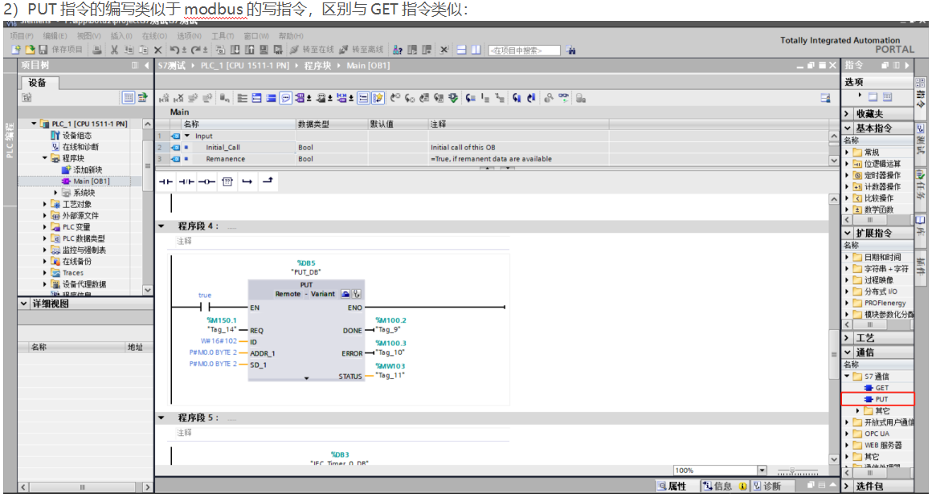The height and width of the screenshot is (497, 932).
Task: Insert normally closed contact icon
Action: [186, 181]
